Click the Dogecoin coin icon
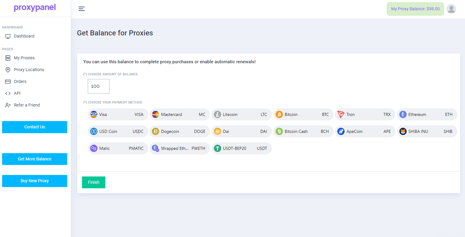This screenshot has width=465, height=237. tap(156, 131)
